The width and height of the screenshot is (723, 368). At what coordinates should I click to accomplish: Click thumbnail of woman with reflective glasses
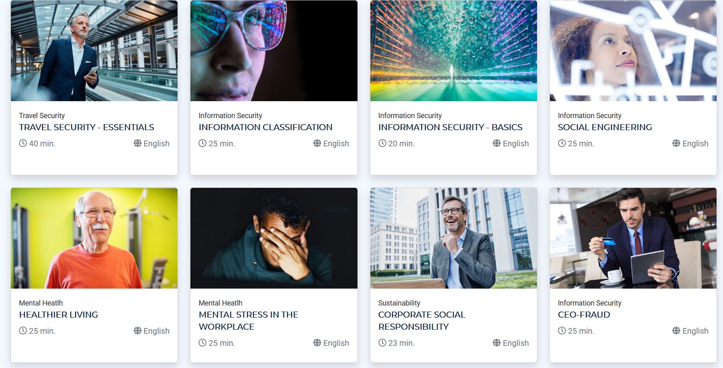[274, 51]
